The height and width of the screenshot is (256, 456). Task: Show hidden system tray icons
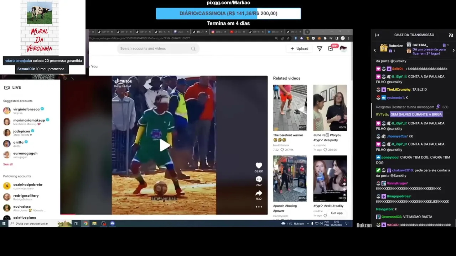pyautogui.click(x=308, y=224)
